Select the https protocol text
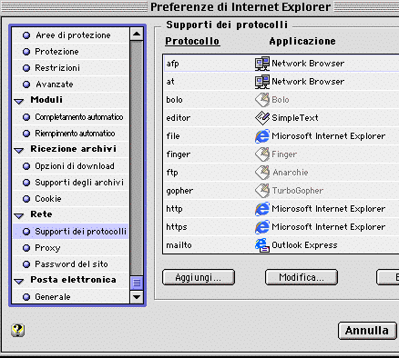The image size is (399, 358). click(x=177, y=227)
